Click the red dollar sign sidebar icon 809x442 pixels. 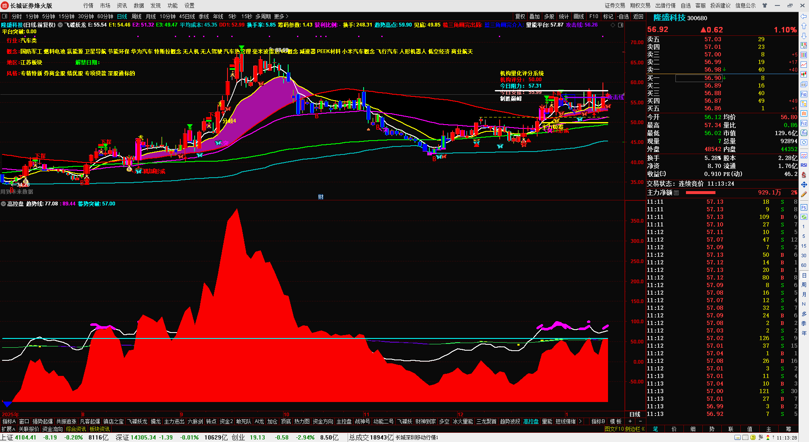(x=804, y=175)
